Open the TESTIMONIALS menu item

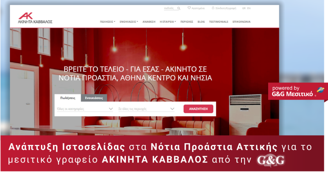(219, 22)
